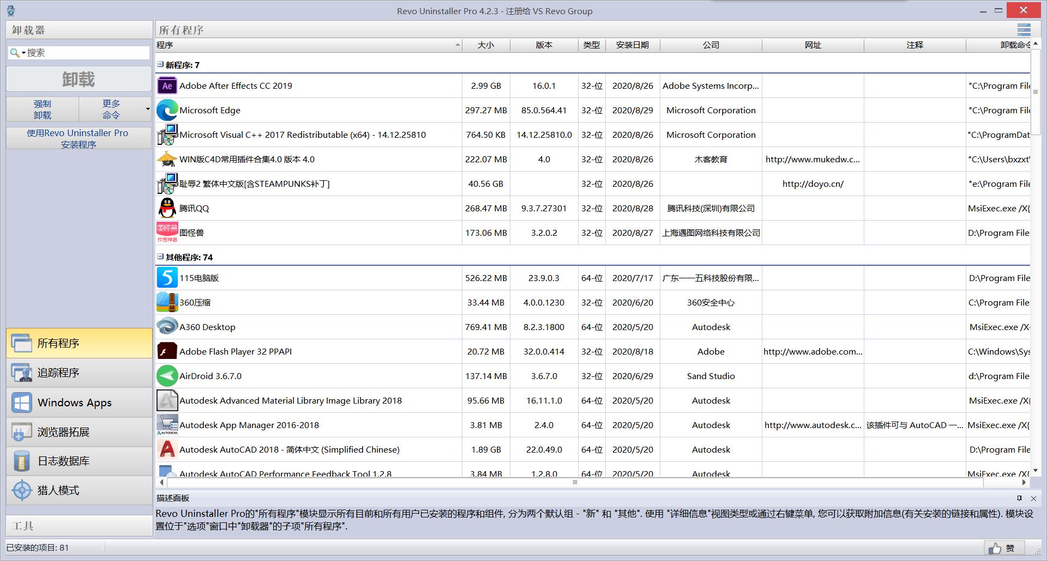Click the Adobe Flash Player 32 PPAPI icon
Viewport: 1047px width, 561px height.
tap(167, 352)
